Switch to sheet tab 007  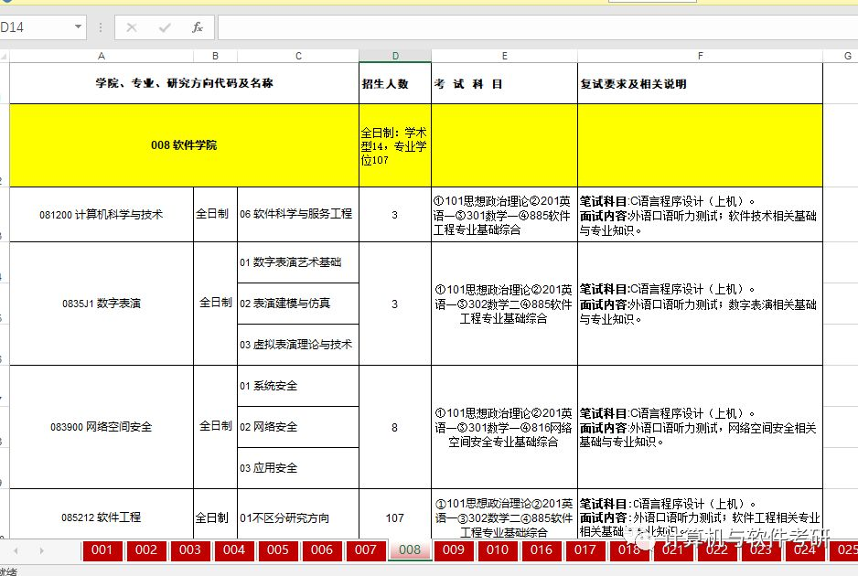[366, 549]
